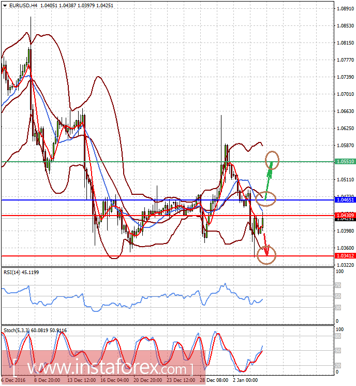Click the 1.08150 price scale value

(346, 43)
